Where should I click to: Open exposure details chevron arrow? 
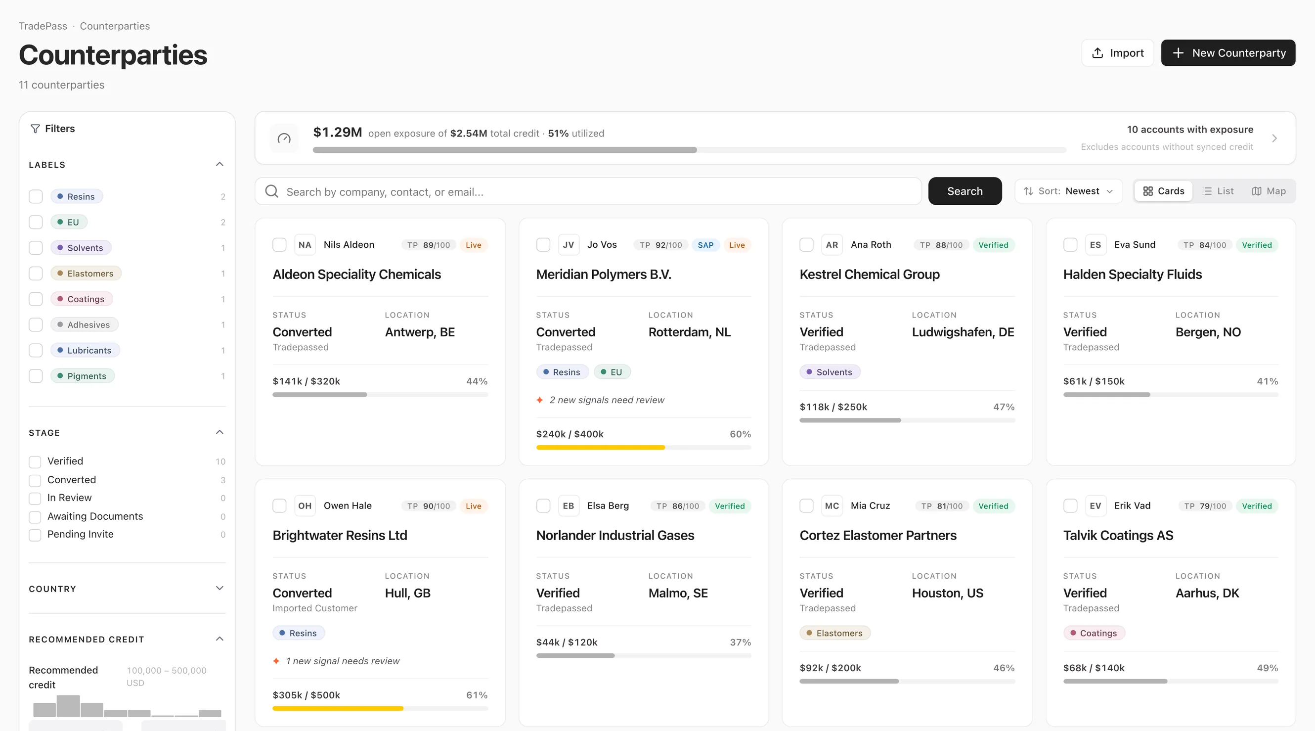point(1274,138)
